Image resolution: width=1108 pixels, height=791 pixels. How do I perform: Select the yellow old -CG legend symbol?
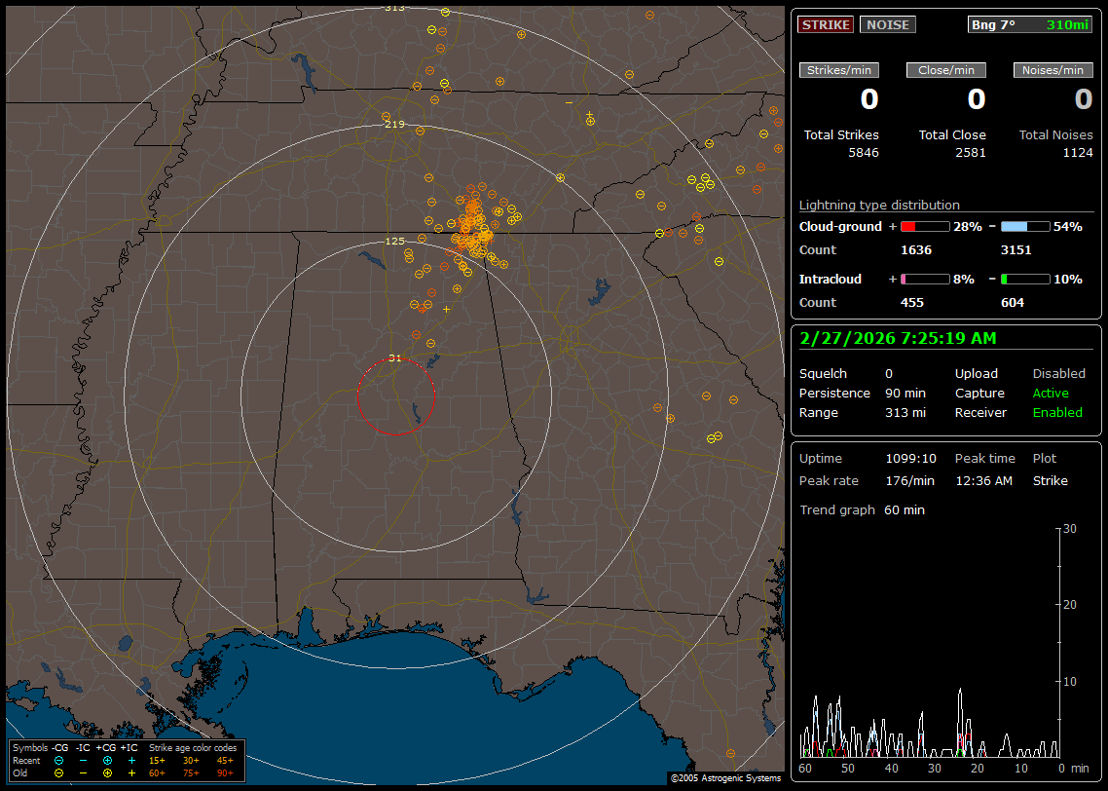[x=58, y=772]
